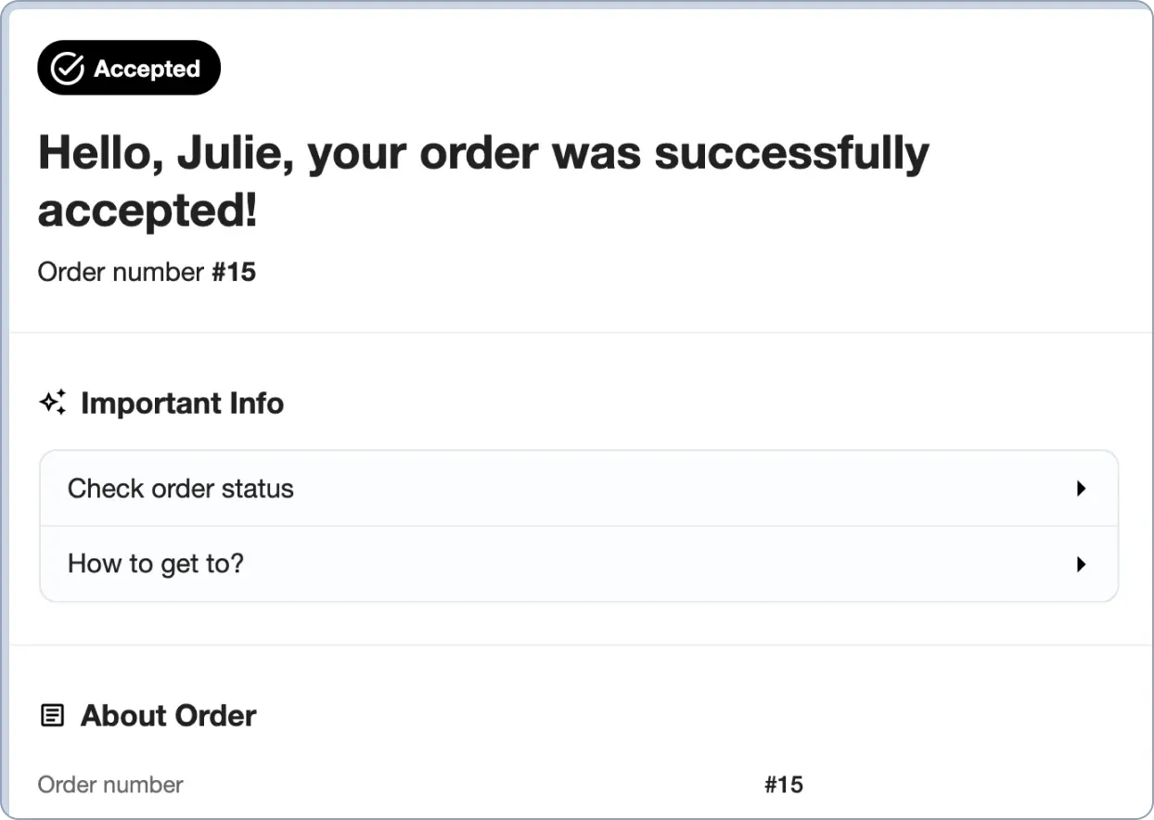Click the arrow icon on Check order status row
1154x820 pixels.
pos(1081,488)
